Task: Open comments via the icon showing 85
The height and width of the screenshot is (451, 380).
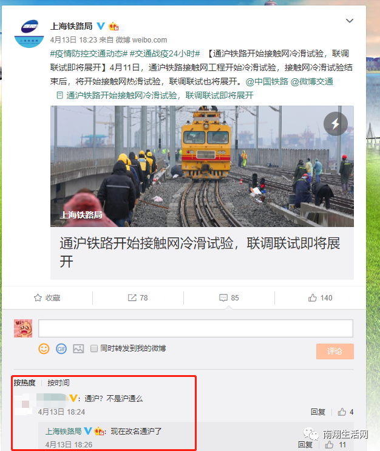Action: pyautogui.click(x=229, y=297)
